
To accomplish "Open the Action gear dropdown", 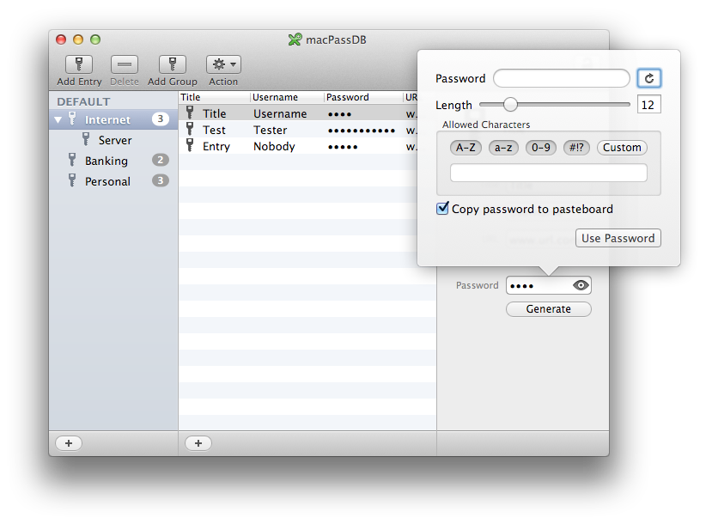I will [x=223, y=64].
